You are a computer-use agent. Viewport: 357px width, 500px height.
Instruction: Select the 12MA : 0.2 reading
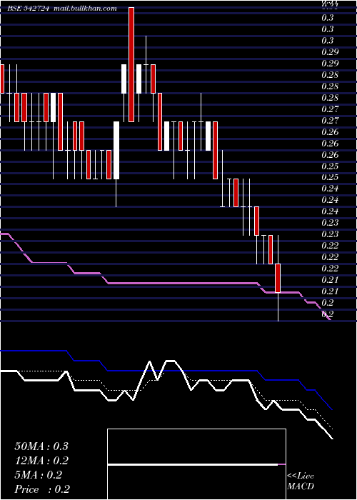(41, 461)
